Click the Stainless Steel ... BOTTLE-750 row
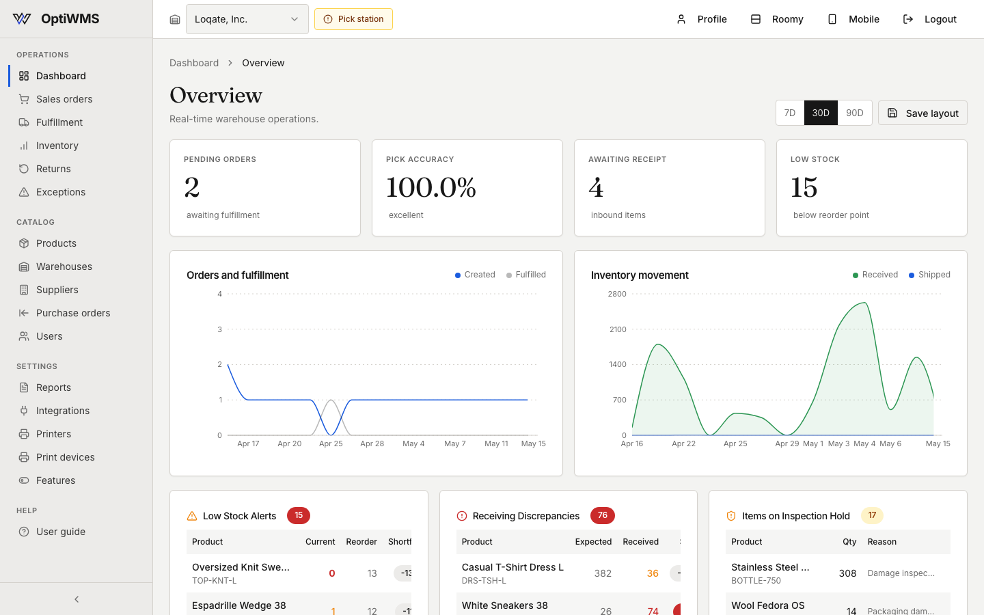Viewport: 984px width, 615px height. 838,573
